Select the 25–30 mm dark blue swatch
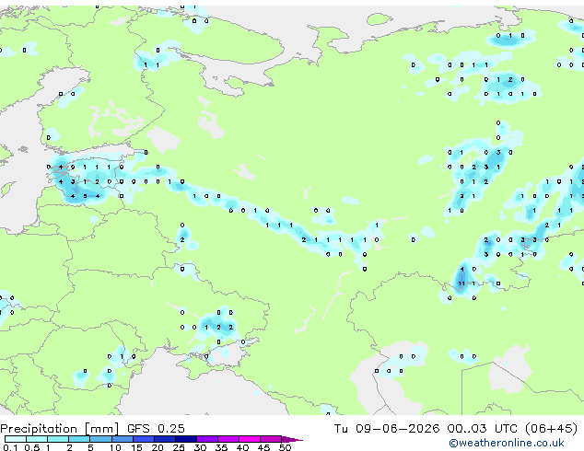This screenshot has height=451, width=584. click(x=185, y=439)
